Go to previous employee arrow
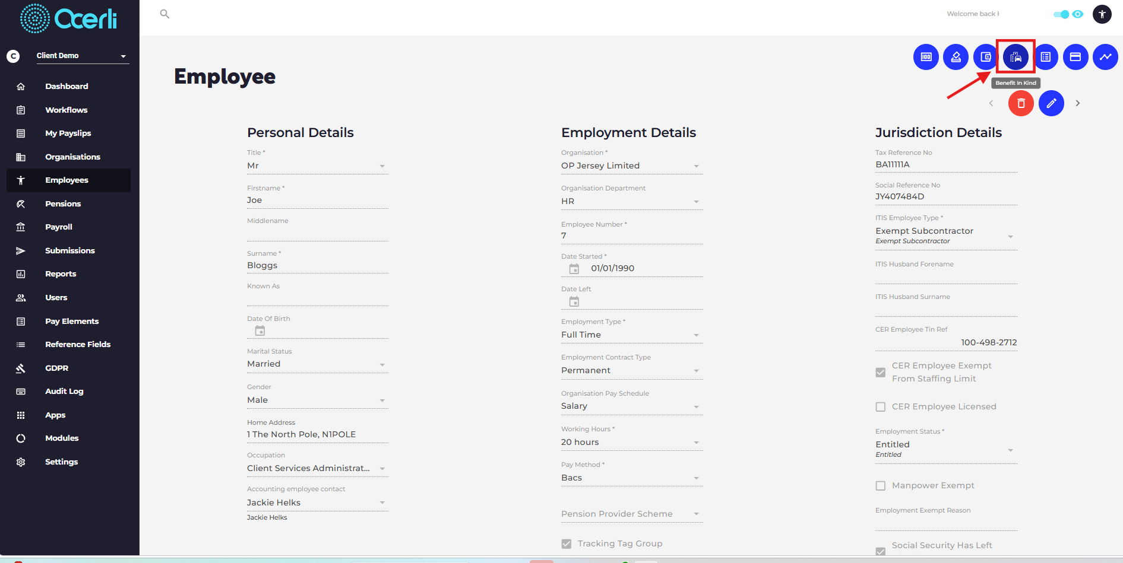Viewport: 1123px width, 563px height. coord(991,103)
